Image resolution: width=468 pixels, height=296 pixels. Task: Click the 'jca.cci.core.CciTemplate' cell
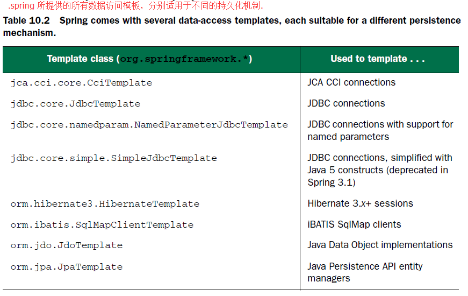[82, 83]
